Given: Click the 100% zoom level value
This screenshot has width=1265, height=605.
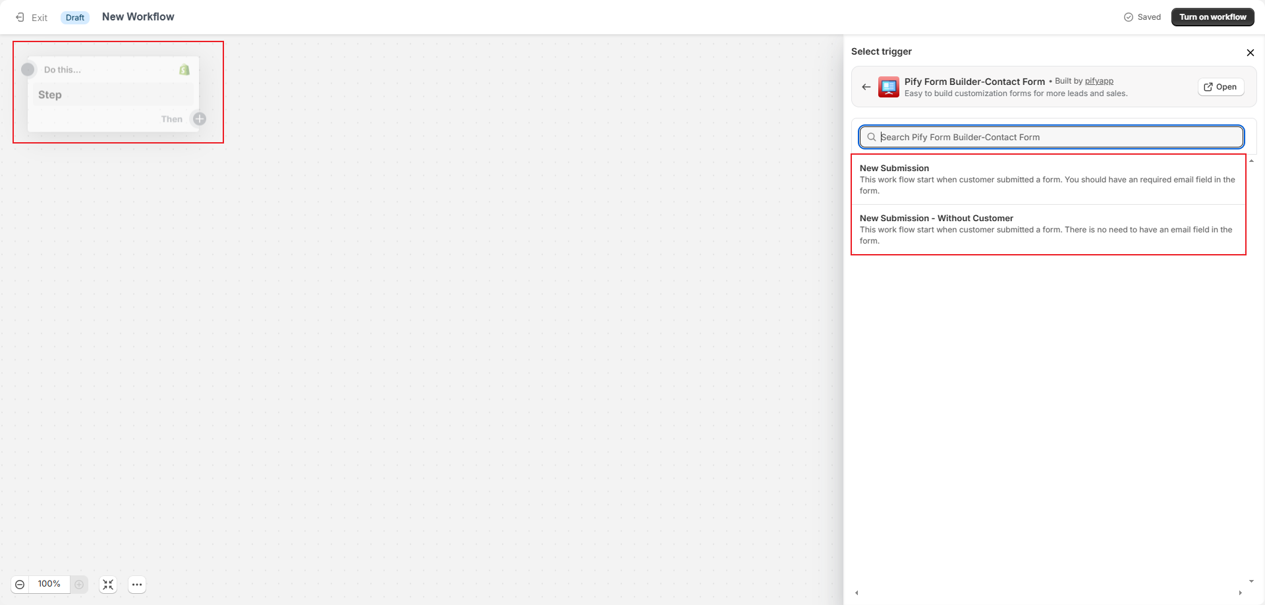Looking at the screenshot, I should [49, 584].
